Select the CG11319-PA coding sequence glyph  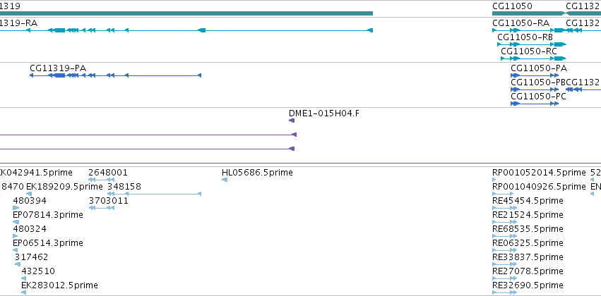[x=115, y=75]
